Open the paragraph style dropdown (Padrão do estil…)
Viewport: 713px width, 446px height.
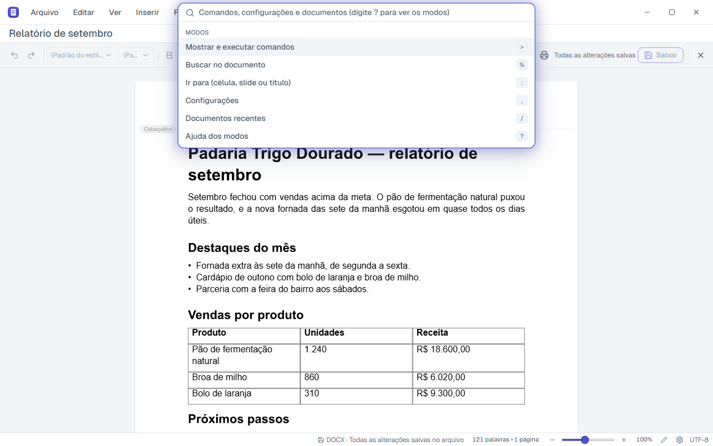pos(81,55)
